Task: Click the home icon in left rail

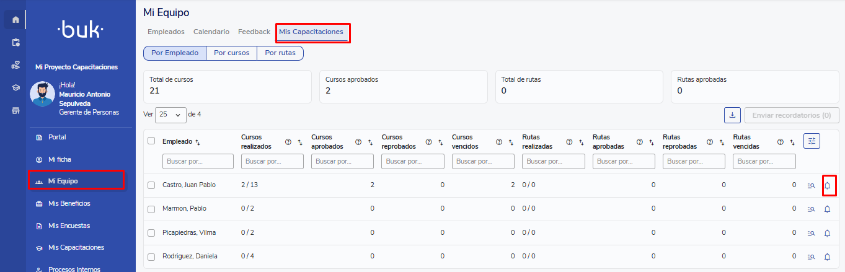Action: (15, 20)
